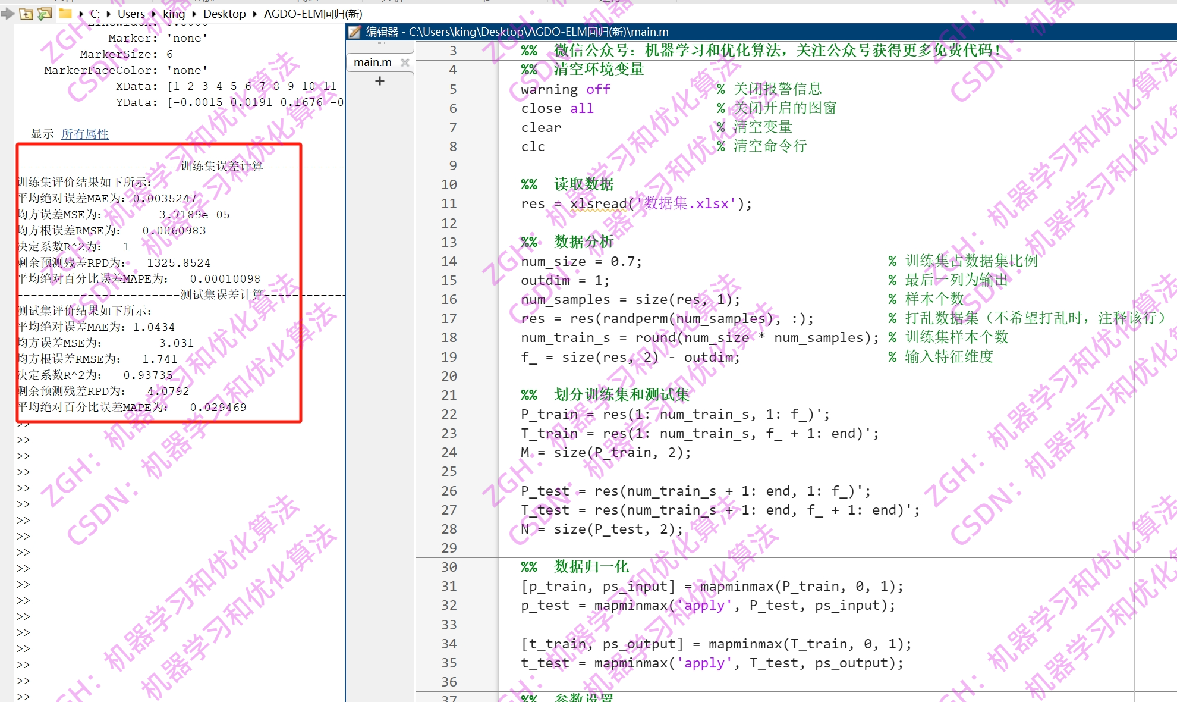
Task: Navigate to Desktop via the breadcrumb path
Action: (225, 14)
